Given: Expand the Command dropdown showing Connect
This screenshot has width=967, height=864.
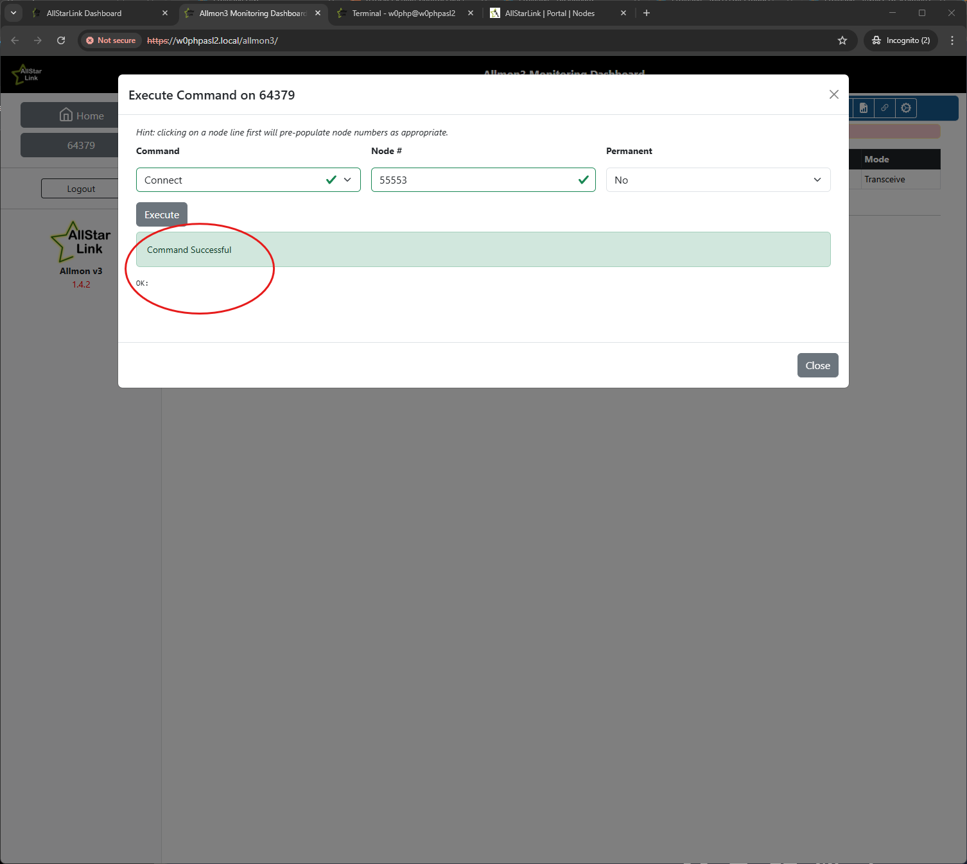Looking at the screenshot, I should [248, 180].
